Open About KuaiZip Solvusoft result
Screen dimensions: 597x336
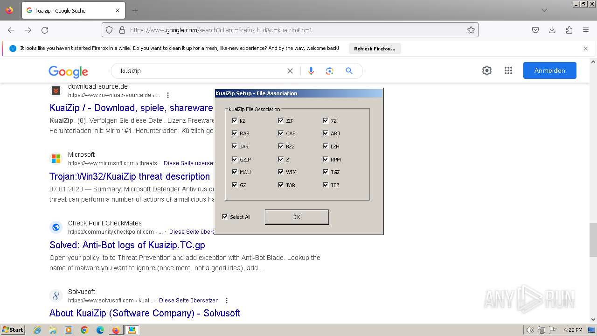coord(145,313)
